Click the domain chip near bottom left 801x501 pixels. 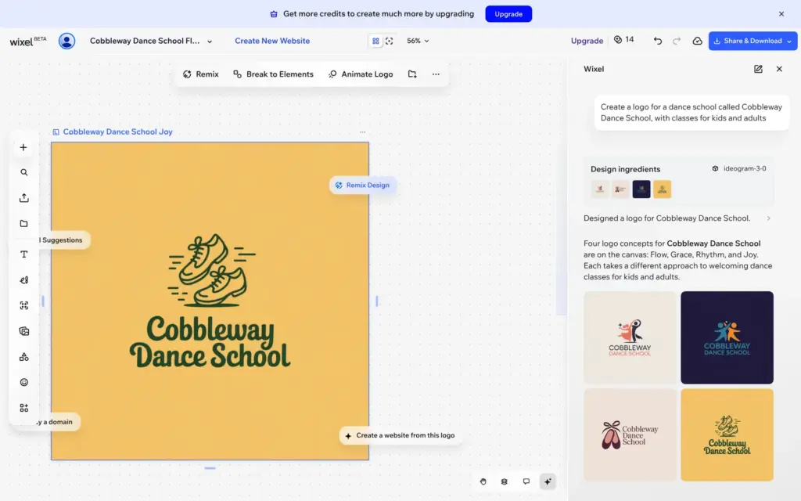[58, 422]
